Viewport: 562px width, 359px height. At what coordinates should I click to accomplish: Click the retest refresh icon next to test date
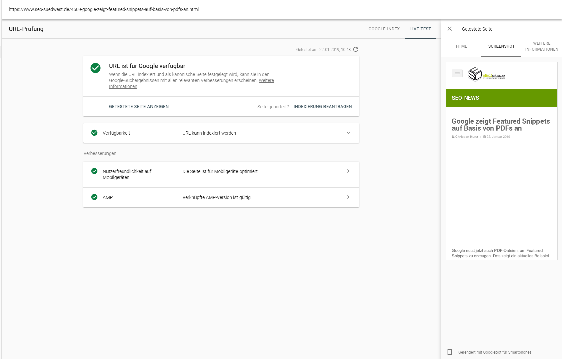tap(356, 49)
